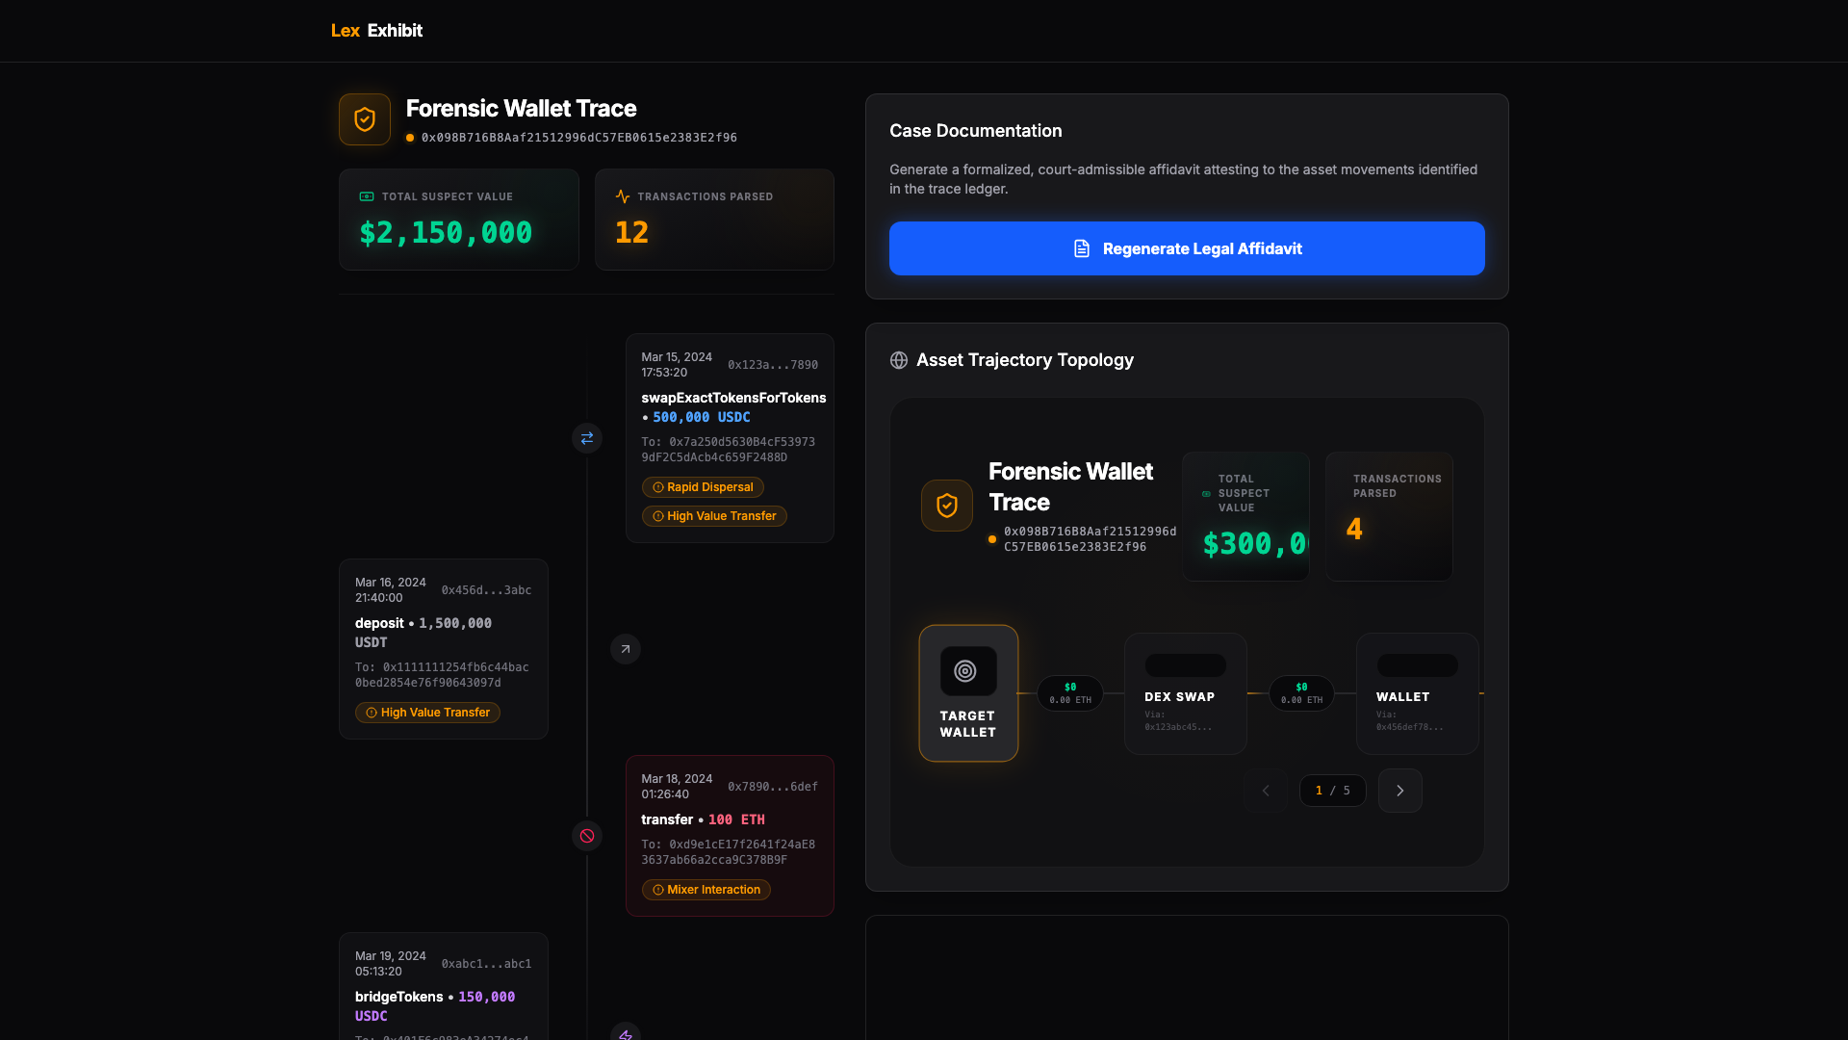The height and width of the screenshot is (1040, 1848).
Task: Click the red blocked mixer timeline icon
Action: click(x=587, y=836)
